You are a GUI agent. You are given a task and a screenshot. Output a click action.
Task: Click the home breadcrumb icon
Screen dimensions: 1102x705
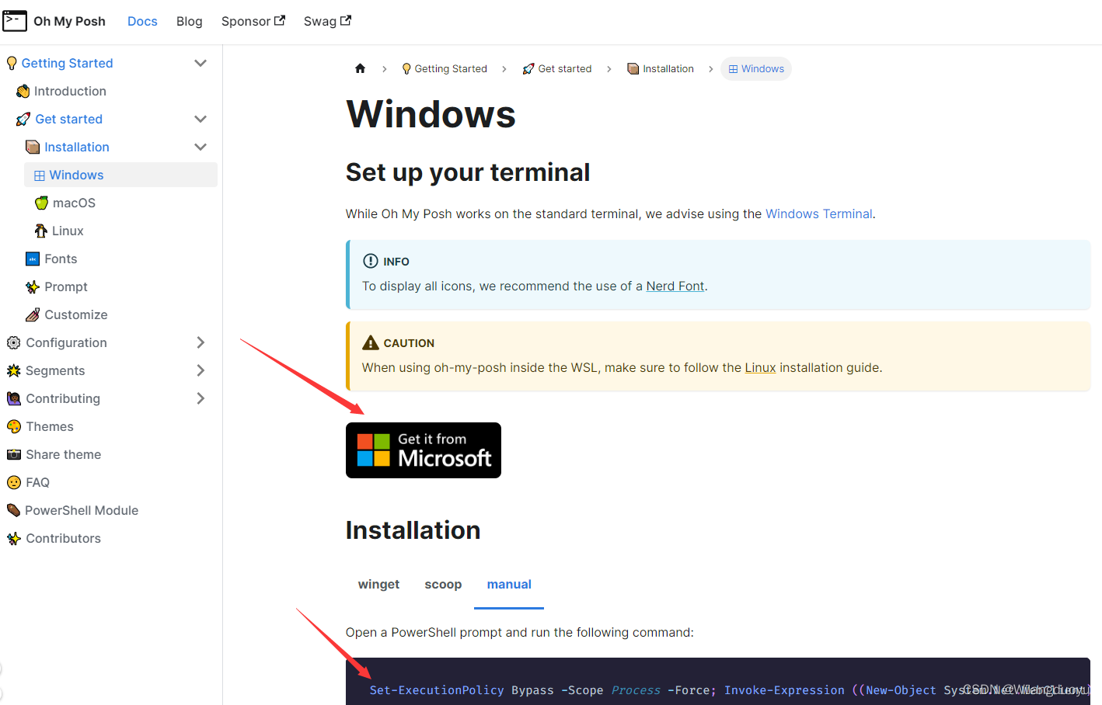click(360, 68)
